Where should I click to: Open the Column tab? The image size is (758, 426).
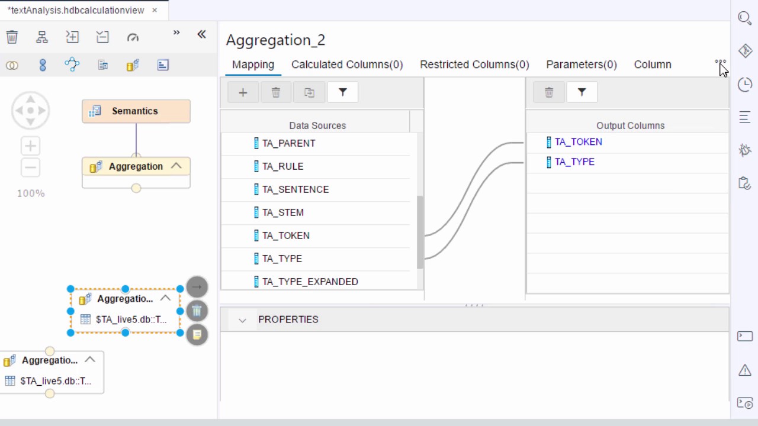(x=653, y=64)
